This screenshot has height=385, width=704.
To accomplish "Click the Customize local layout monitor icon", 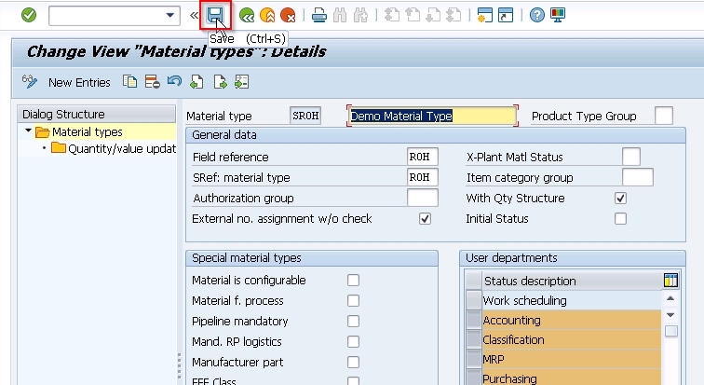I will tap(558, 15).
